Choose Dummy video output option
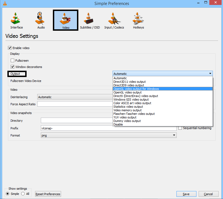This screenshot has height=199, width=223. (163, 121)
